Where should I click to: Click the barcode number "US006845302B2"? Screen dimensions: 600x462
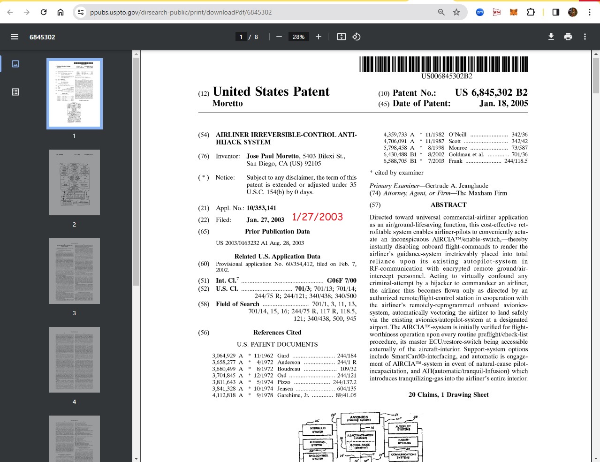447,76
